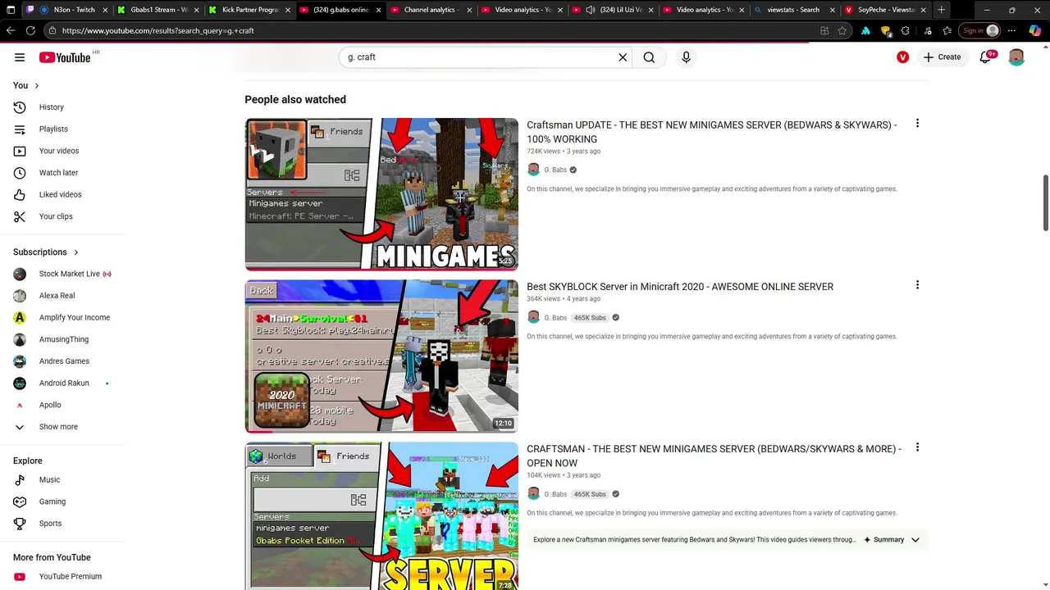The height and width of the screenshot is (590, 1050).
Task: Switch to the N3on - Twitch tab
Action: (68, 10)
